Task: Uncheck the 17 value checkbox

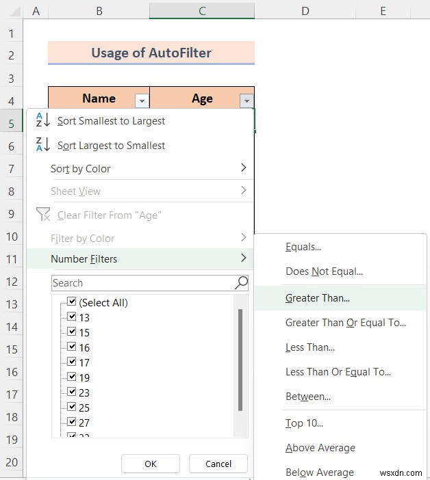Action: coord(71,361)
